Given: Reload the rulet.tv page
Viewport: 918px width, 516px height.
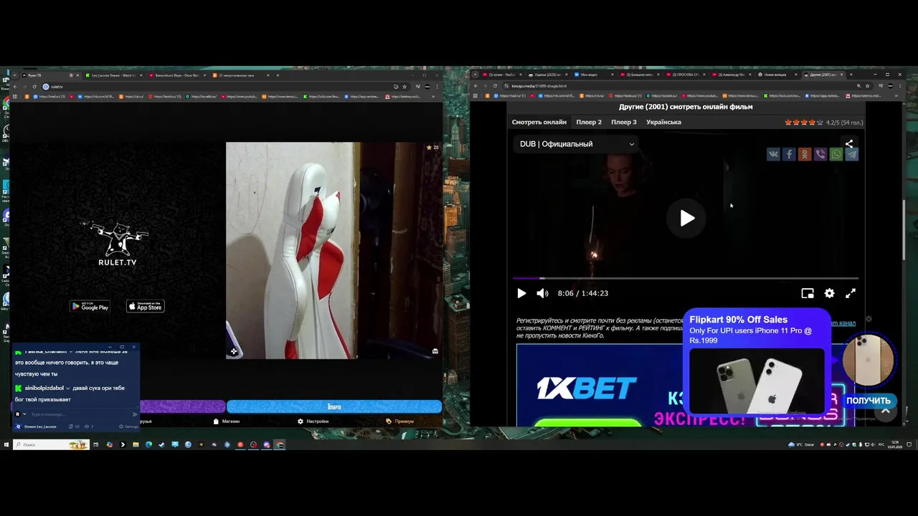Looking at the screenshot, I should tap(34, 87).
